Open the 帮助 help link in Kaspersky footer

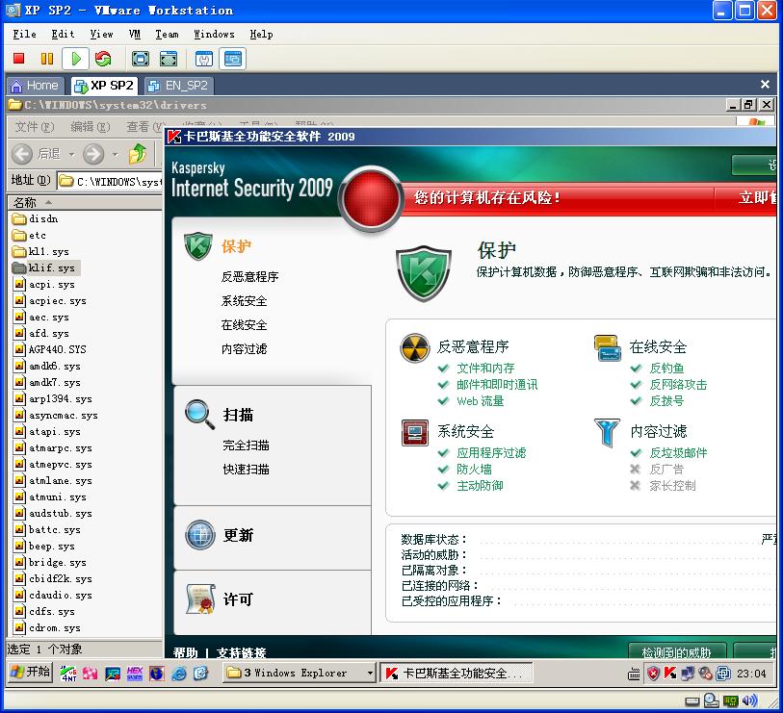point(185,652)
